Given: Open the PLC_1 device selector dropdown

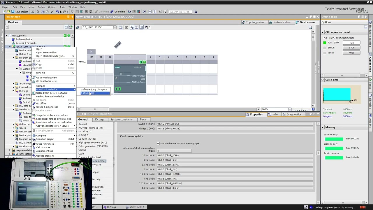Looking at the screenshot, I should [115, 27].
